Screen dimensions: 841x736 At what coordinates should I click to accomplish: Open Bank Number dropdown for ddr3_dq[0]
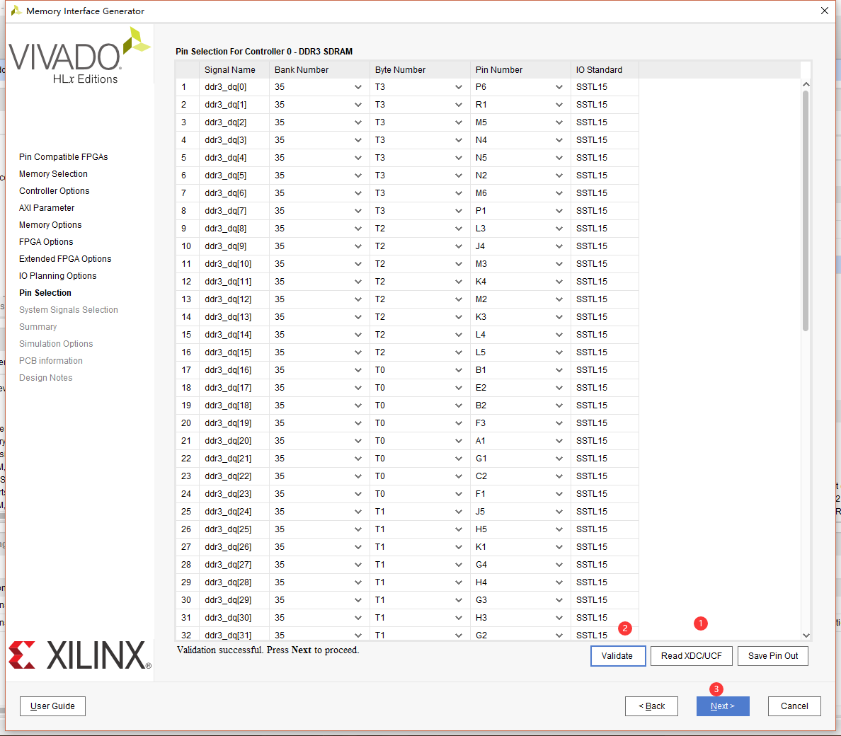(358, 86)
